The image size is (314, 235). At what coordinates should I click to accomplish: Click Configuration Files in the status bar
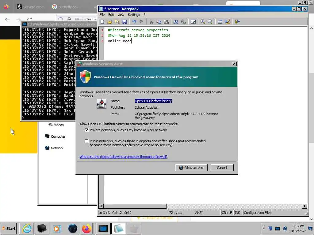coord(258,213)
